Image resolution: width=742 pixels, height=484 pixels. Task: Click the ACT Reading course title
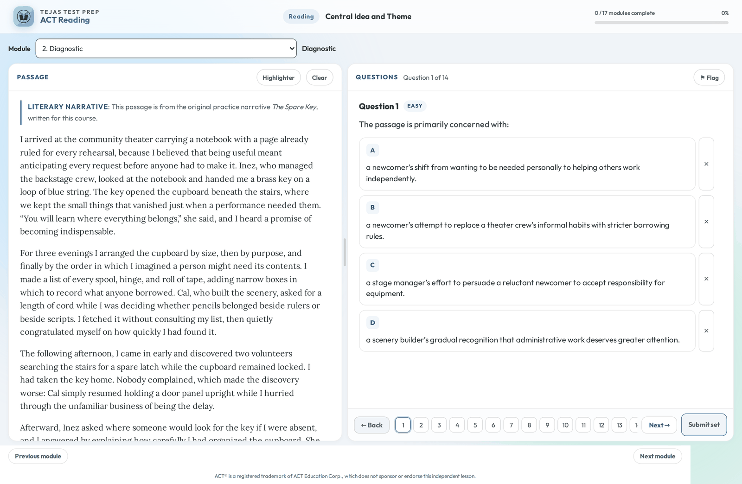pyautogui.click(x=65, y=20)
